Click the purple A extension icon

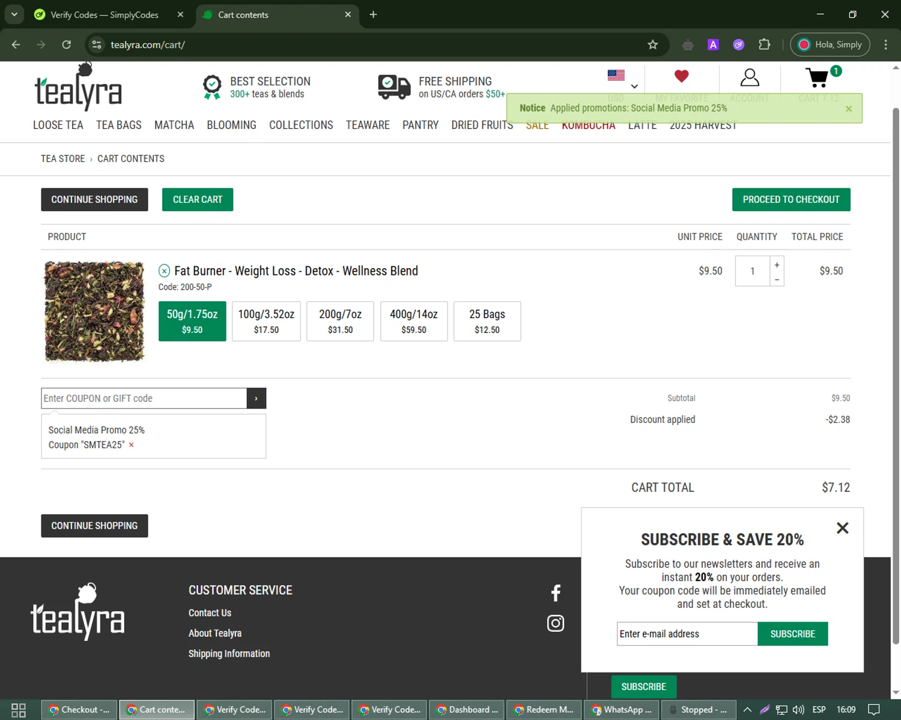click(713, 44)
